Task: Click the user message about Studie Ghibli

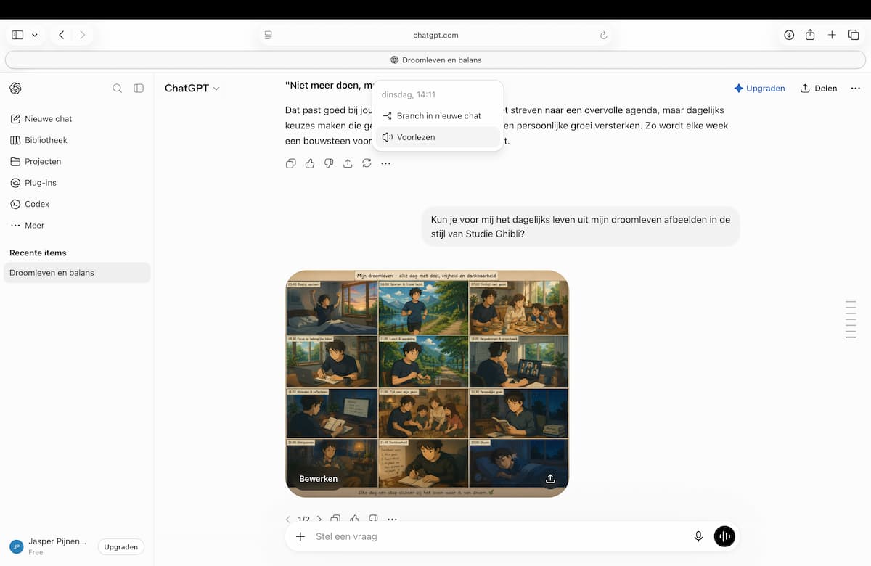Action: 581,226
